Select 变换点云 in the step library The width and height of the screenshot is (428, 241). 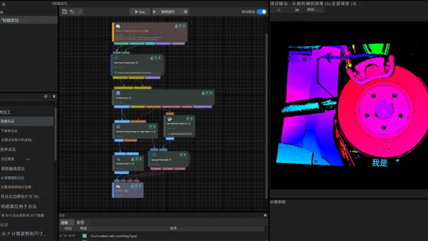(27, 121)
